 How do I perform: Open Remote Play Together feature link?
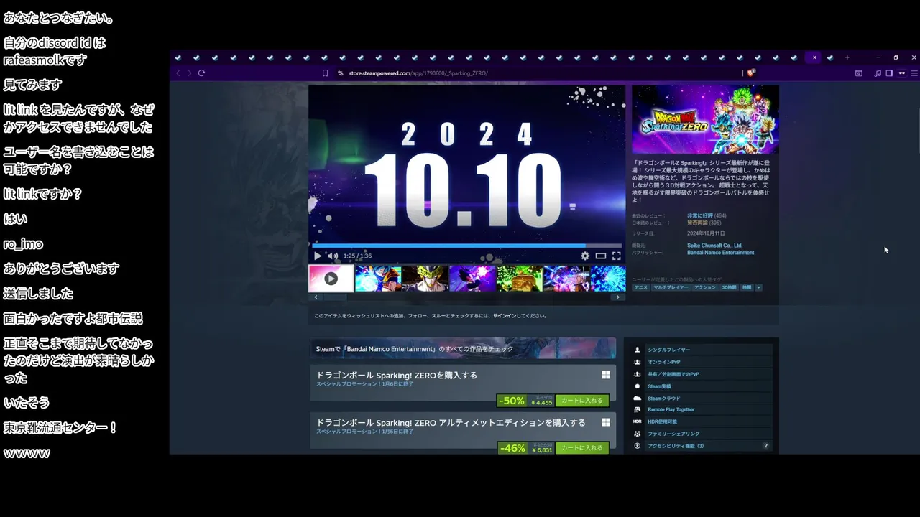coord(671,410)
